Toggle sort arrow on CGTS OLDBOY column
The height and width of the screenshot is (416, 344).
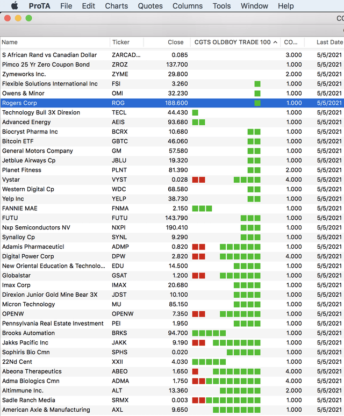[275, 42]
